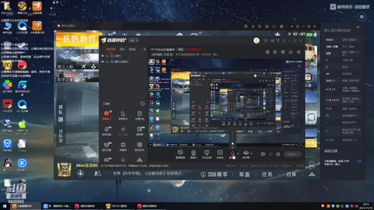This screenshot has width=374, height=210.
Task: Switch to the second scene tab
Action: click(x=122, y=49)
